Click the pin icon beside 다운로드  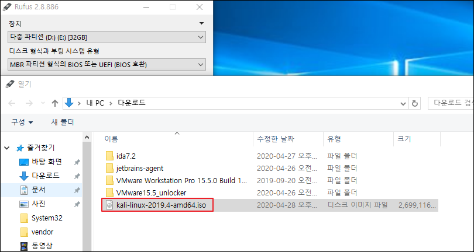click(x=77, y=176)
